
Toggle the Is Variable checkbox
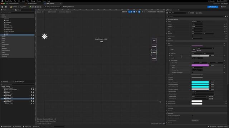(187, 13)
